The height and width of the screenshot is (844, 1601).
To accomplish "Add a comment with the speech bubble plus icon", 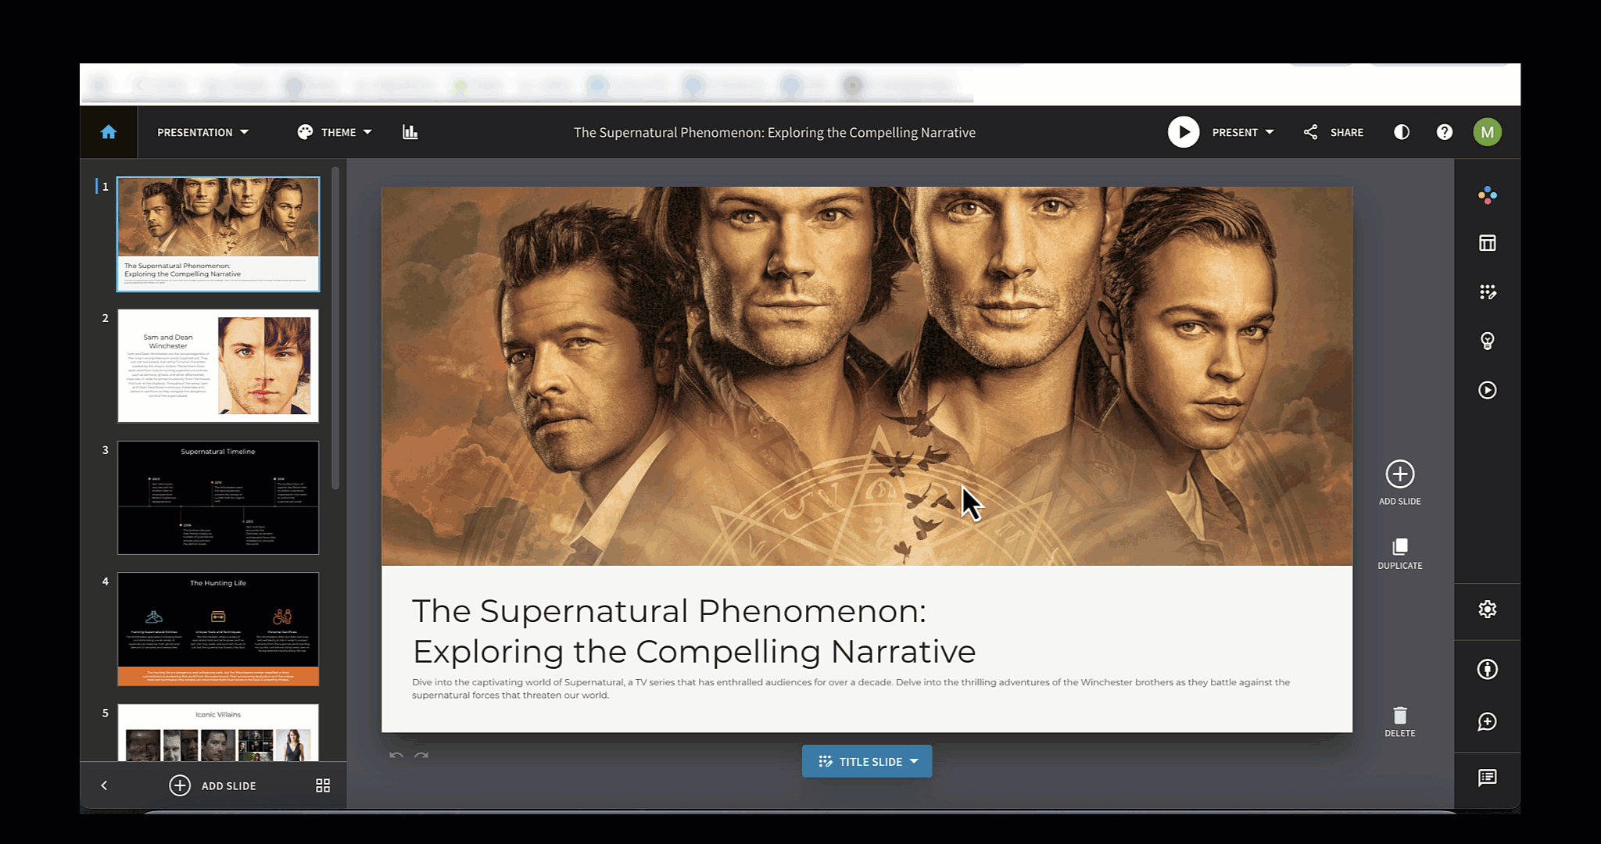I will (x=1488, y=721).
